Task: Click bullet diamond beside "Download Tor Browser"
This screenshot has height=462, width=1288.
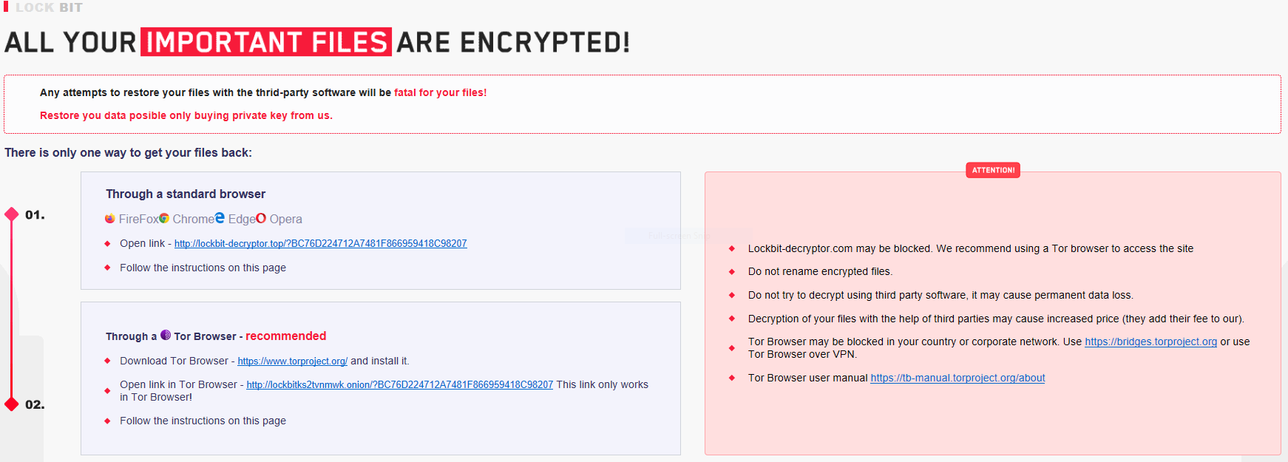Action: coord(107,361)
